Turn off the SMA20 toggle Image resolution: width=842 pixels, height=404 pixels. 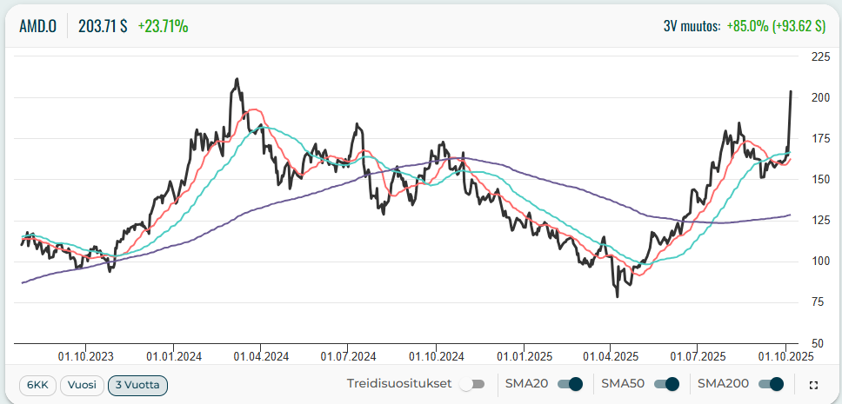click(570, 384)
